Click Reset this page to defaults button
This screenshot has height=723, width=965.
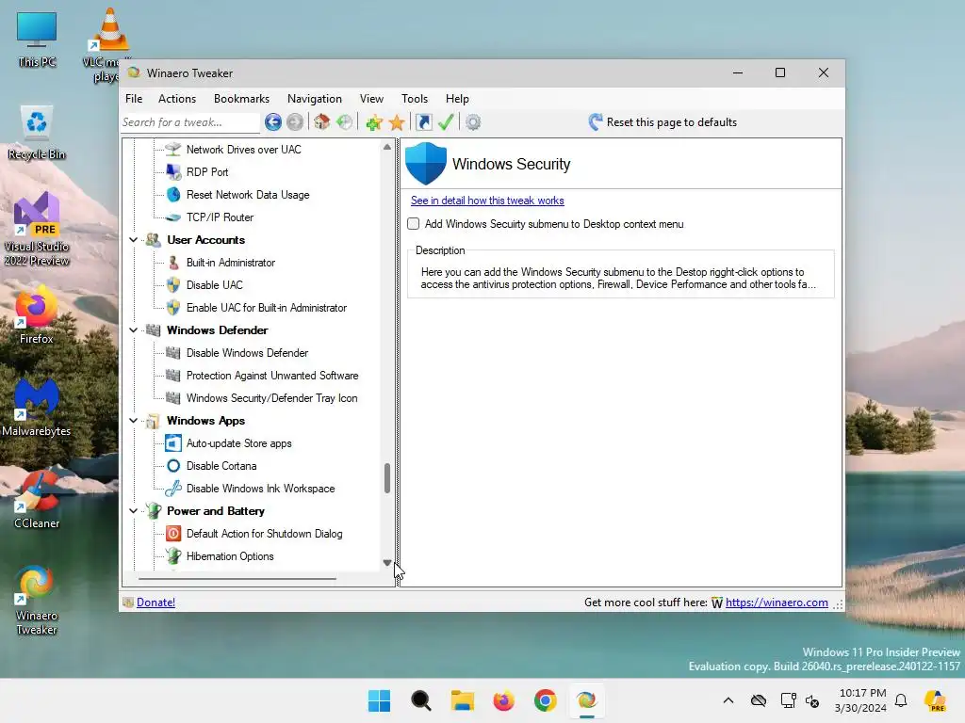point(662,122)
